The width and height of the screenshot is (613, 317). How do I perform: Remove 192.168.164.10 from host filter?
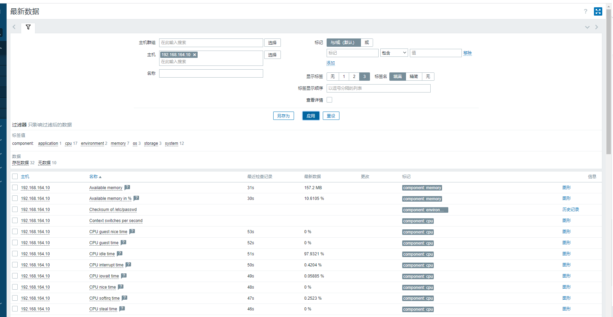pos(195,55)
